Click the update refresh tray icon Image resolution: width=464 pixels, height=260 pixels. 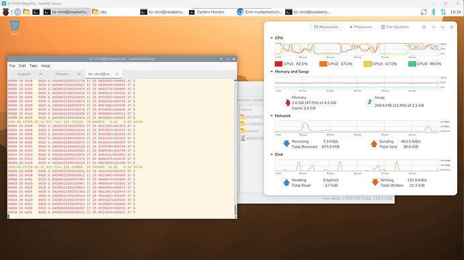(424, 12)
